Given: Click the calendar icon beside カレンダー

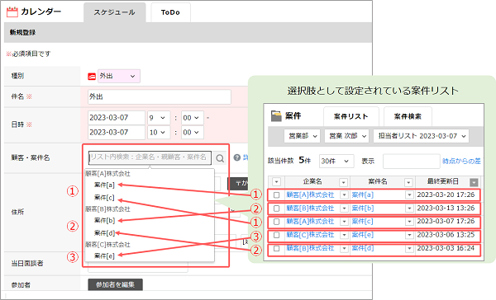Looking at the screenshot, I should tap(12, 12).
